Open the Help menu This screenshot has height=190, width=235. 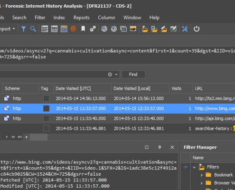click(154, 18)
